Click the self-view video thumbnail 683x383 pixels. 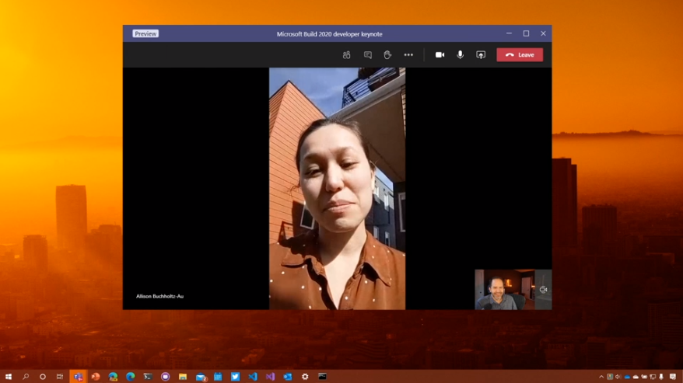point(504,290)
